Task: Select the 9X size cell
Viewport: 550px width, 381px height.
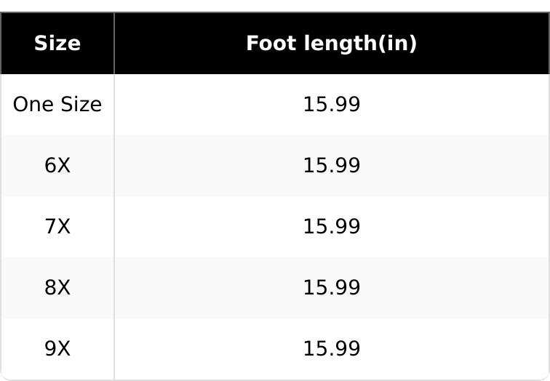Action: coord(57,349)
